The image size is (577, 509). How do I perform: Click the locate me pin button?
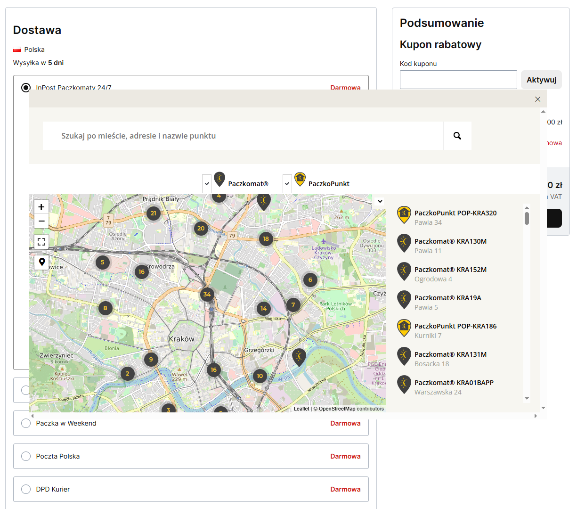tap(41, 262)
